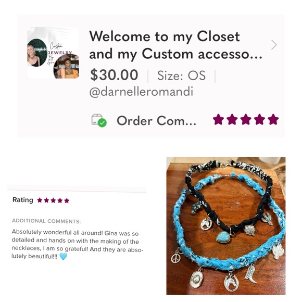Click the turquoise heart pendant in photo
The height and width of the screenshot is (302, 302).
click(x=223, y=237)
